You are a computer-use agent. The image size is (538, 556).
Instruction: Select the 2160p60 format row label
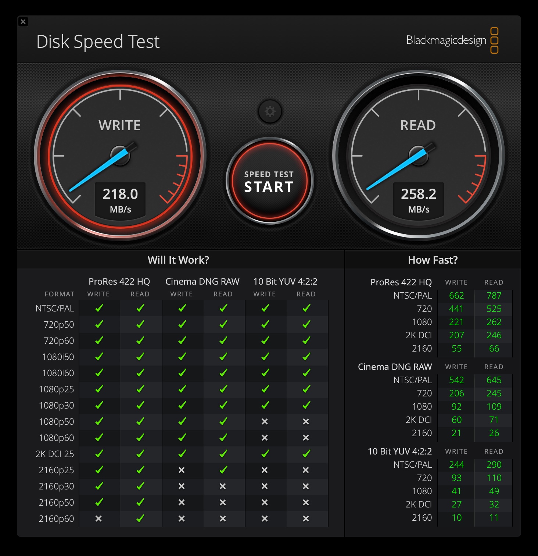(x=56, y=519)
